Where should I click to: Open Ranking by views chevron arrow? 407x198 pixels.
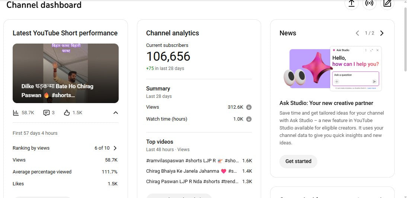point(115,148)
